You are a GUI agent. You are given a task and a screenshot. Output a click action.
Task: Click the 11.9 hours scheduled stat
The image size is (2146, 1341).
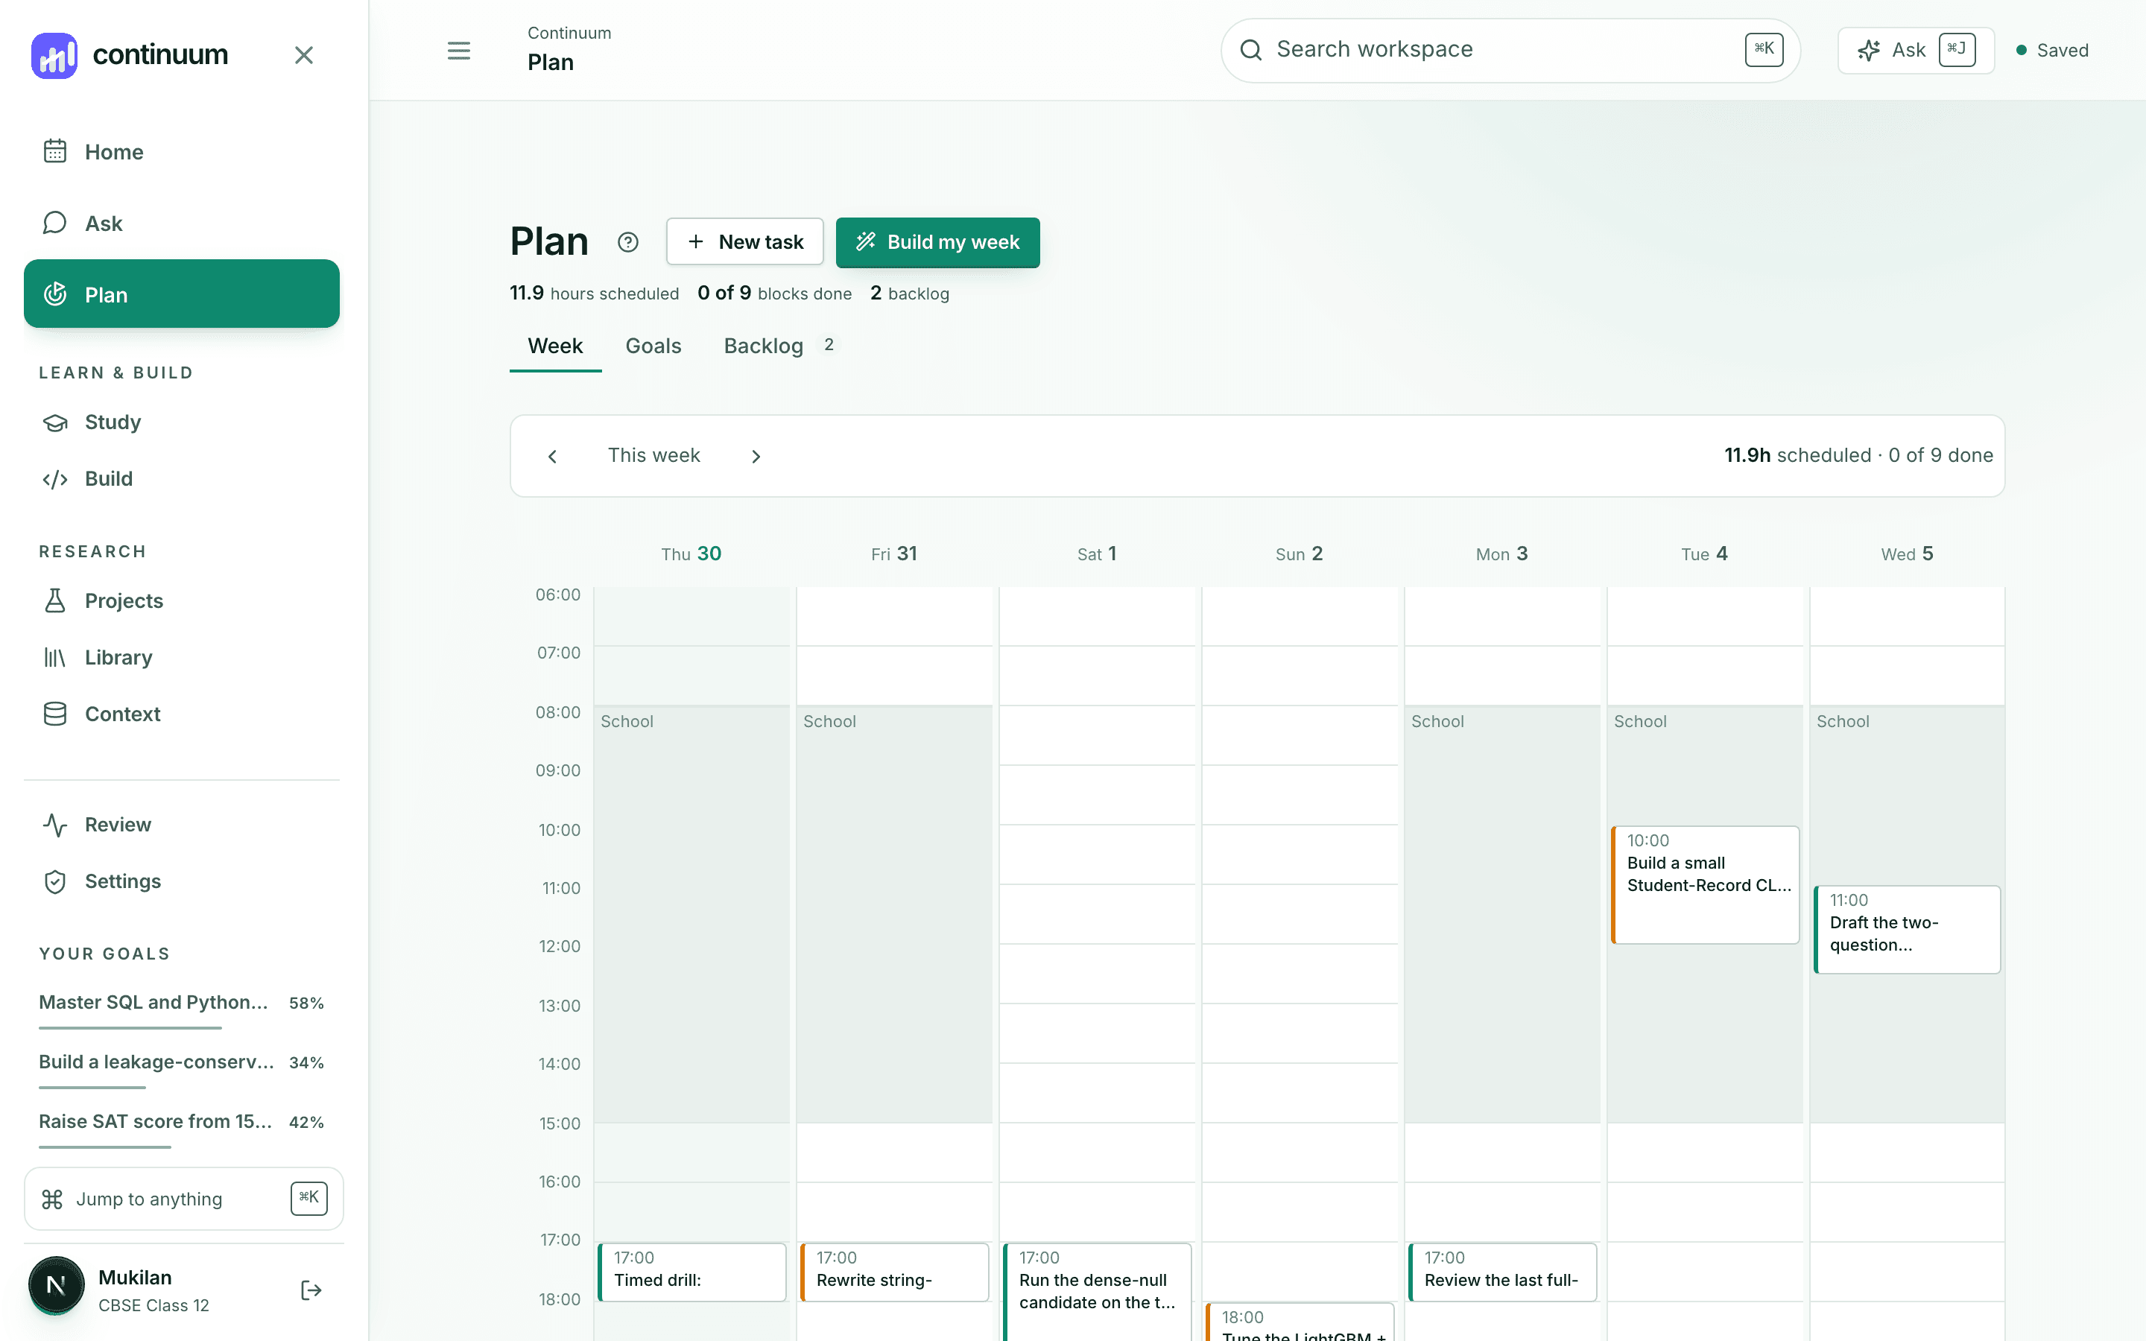tap(594, 293)
